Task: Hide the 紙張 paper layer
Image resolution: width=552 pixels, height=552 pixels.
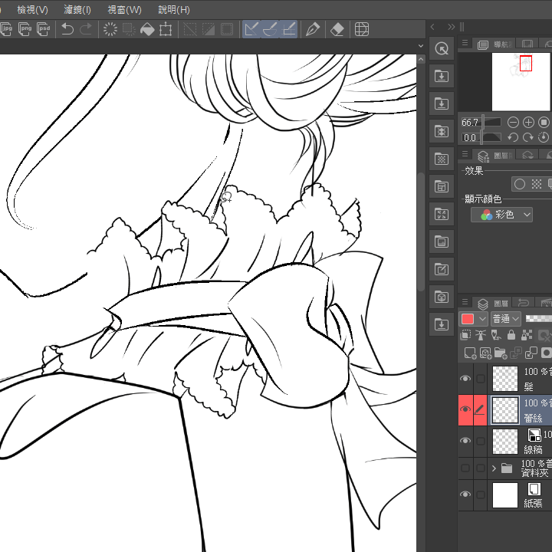Action: [x=465, y=495]
